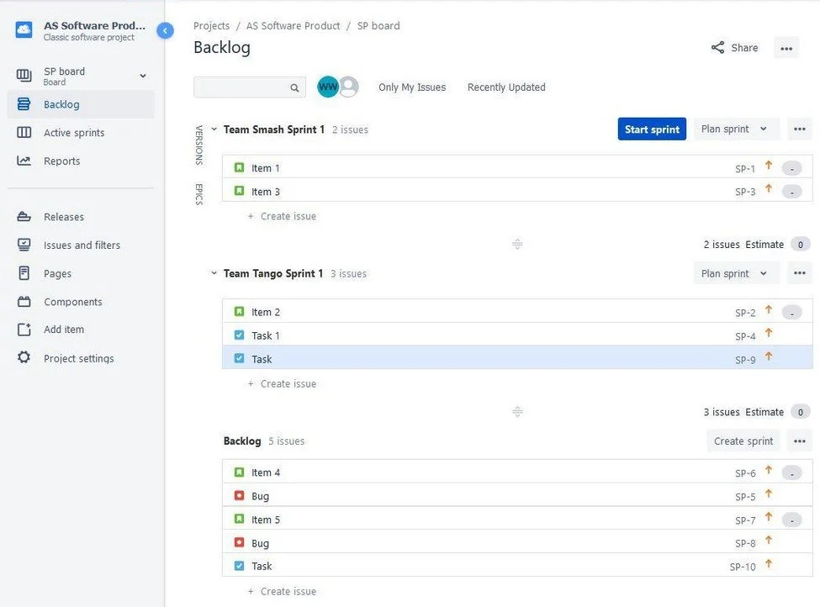The image size is (820, 607).
Task: Open issue key SP-1
Action: pyautogui.click(x=744, y=168)
